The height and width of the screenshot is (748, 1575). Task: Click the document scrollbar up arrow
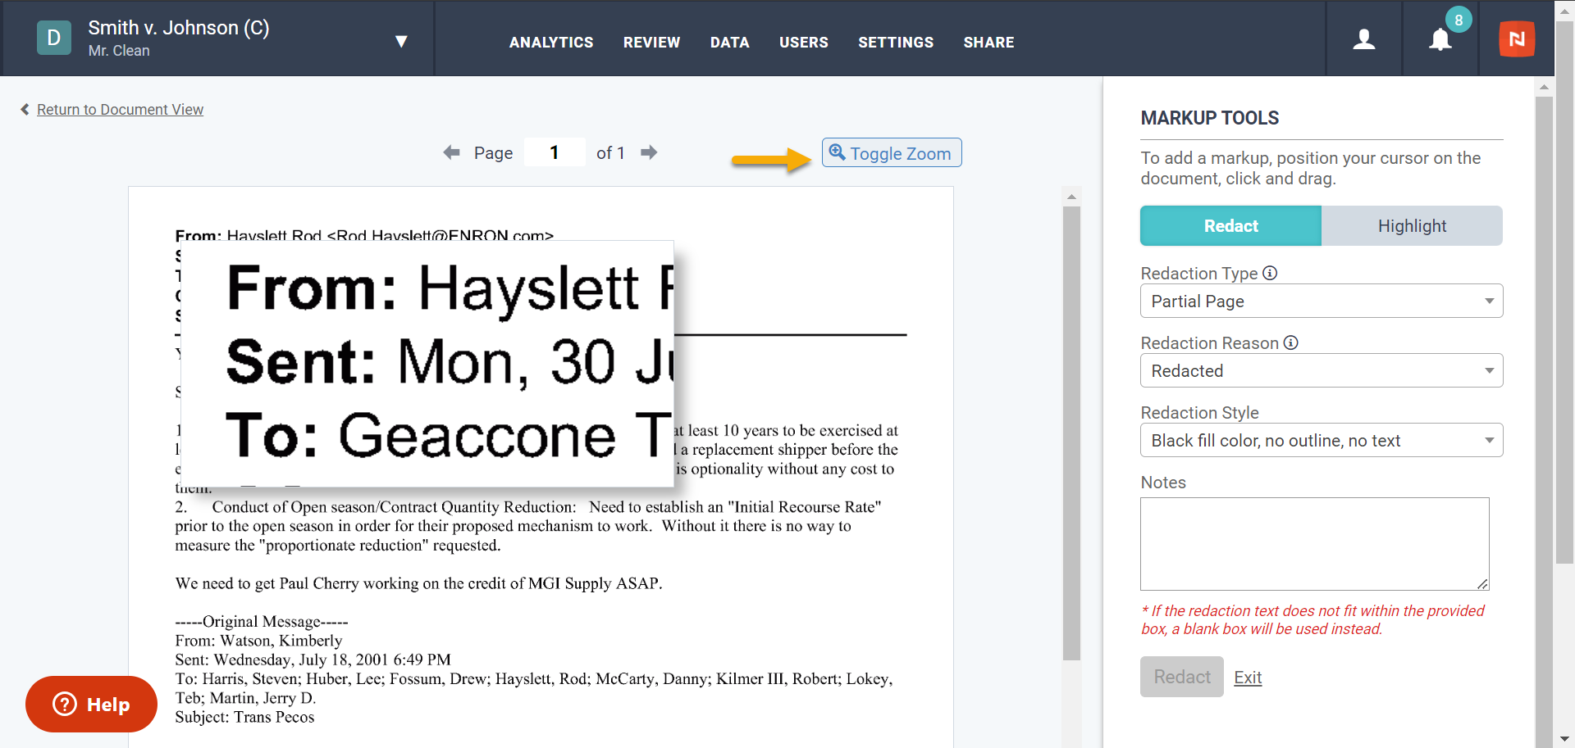pos(1071,197)
